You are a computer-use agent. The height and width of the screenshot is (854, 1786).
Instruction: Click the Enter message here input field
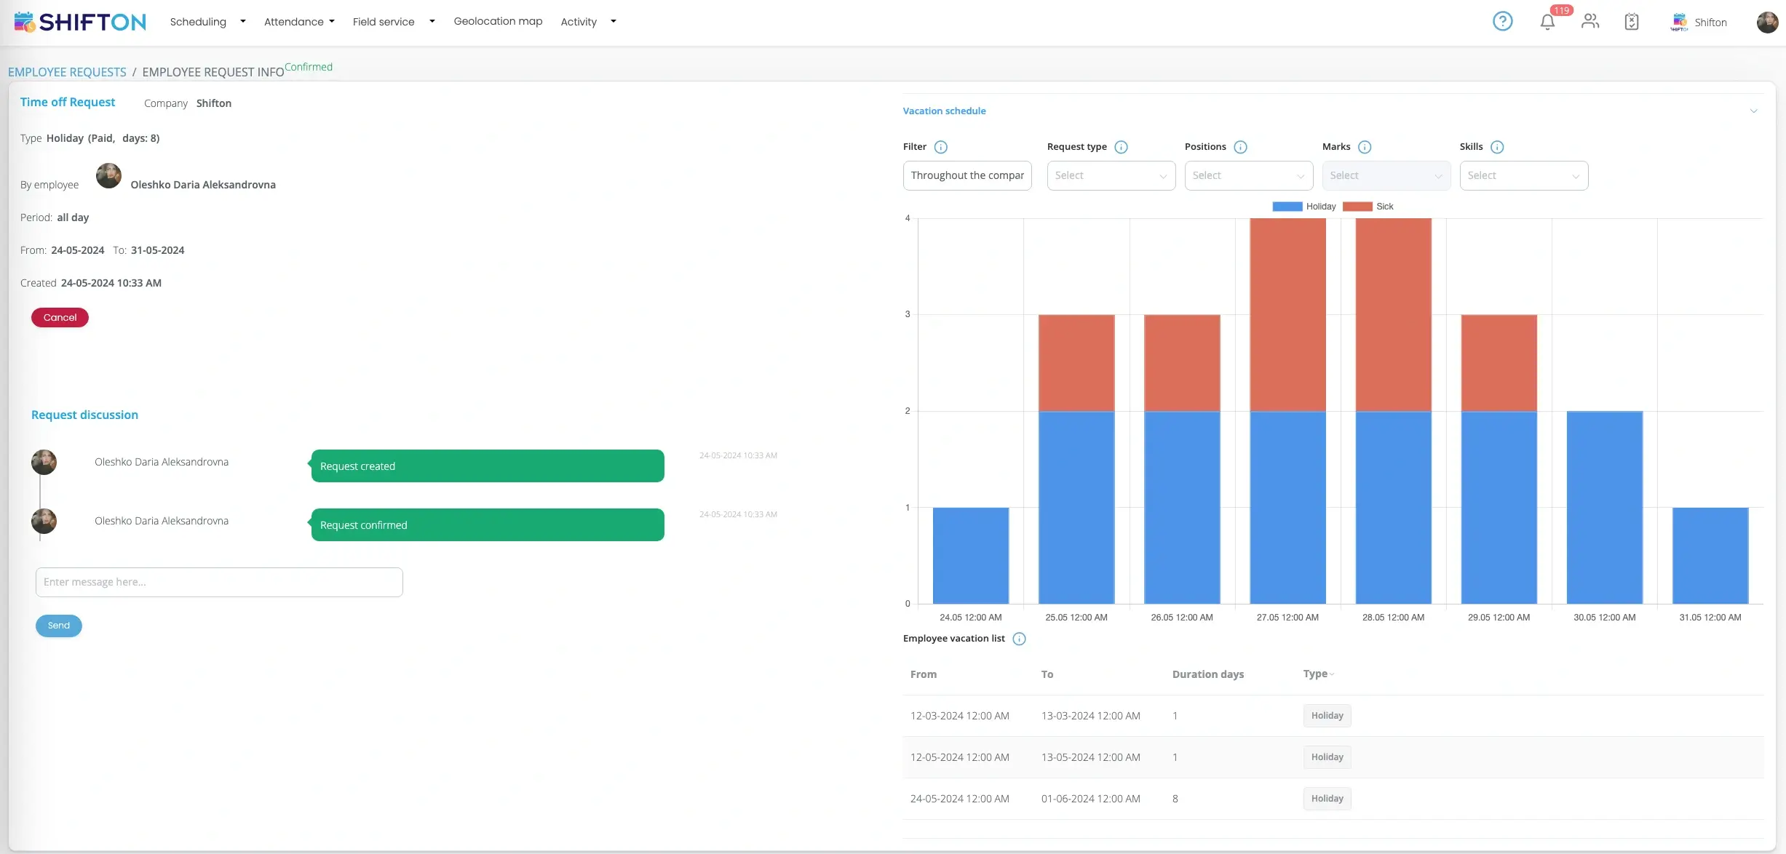click(219, 582)
